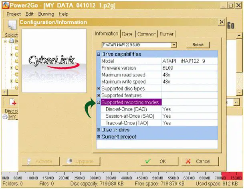Click the new document toolbar icon
The image size is (244, 189).
[x=12, y=25]
